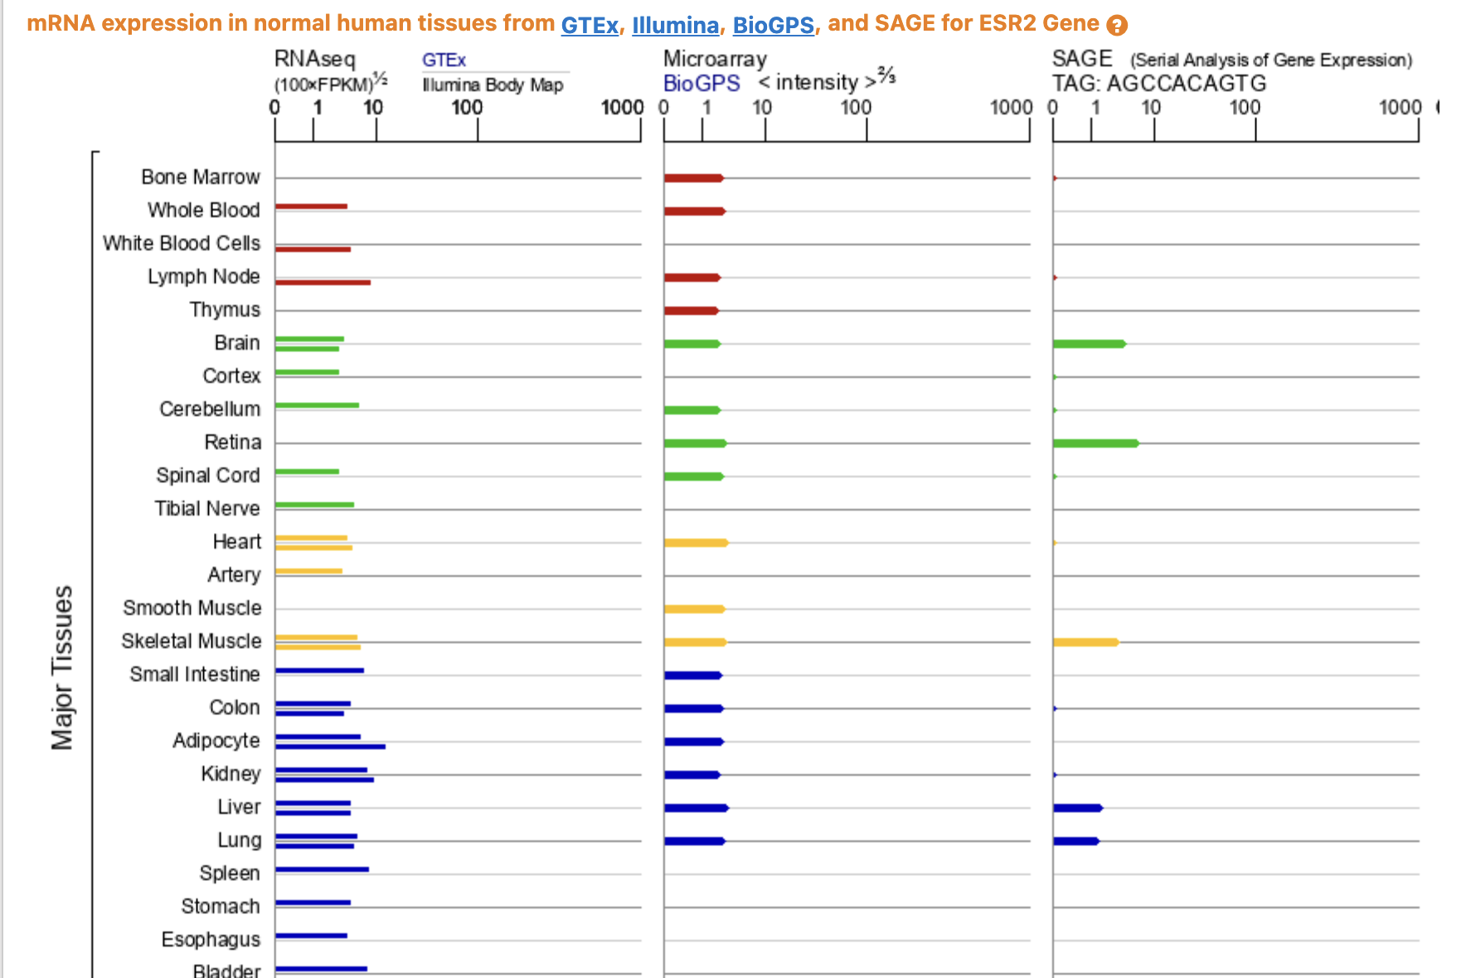Click the Tibial Nerve green RNAseq bar
Screen dimensions: 1471x978
click(x=314, y=505)
